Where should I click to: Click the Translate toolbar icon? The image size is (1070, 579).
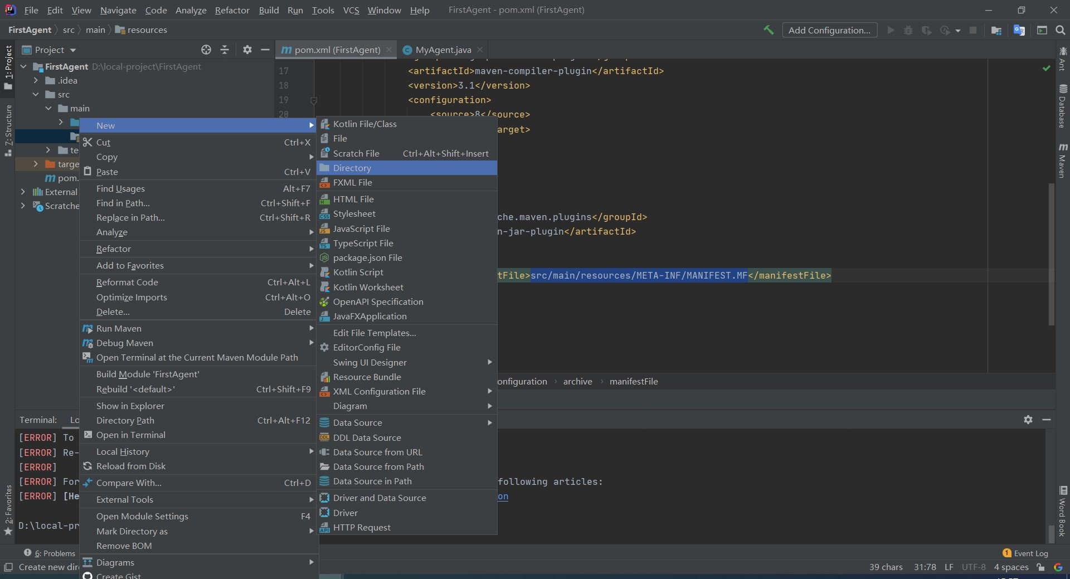point(1019,30)
